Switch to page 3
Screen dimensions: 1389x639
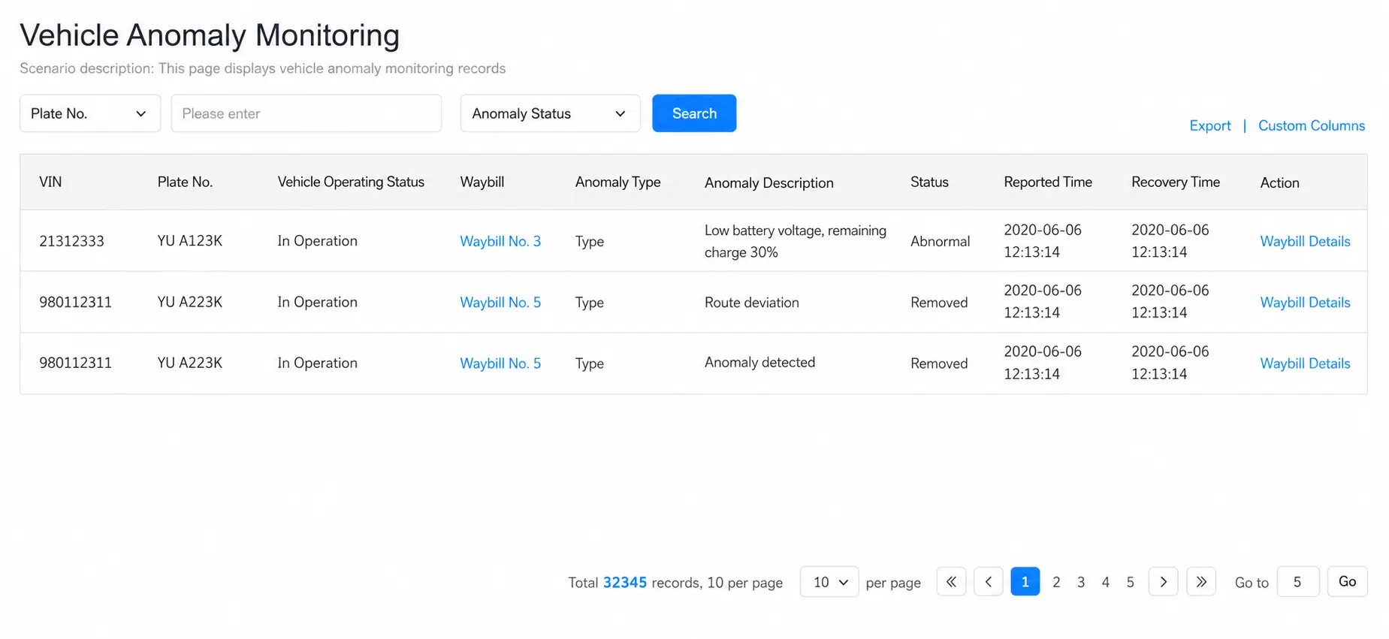point(1081,582)
